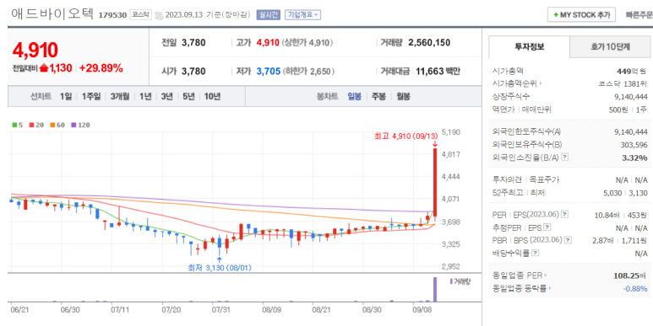Image resolution: width=653 pixels, height=326 pixels.
Task: Switch to the 호가10단계 tab
Action: click(610, 46)
